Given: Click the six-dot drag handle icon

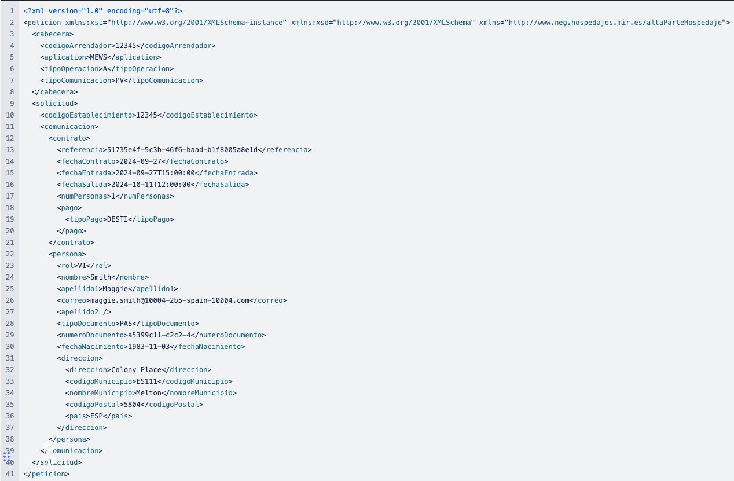Looking at the screenshot, I should (x=7, y=457).
